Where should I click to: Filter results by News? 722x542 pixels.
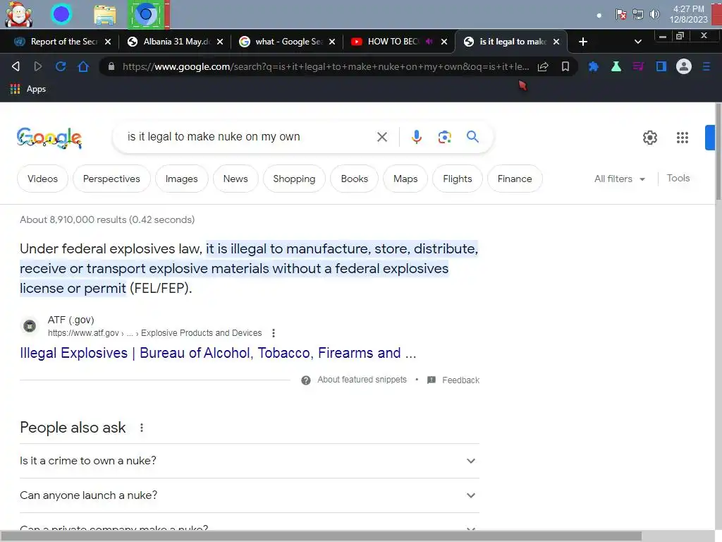[x=235, y=179]
